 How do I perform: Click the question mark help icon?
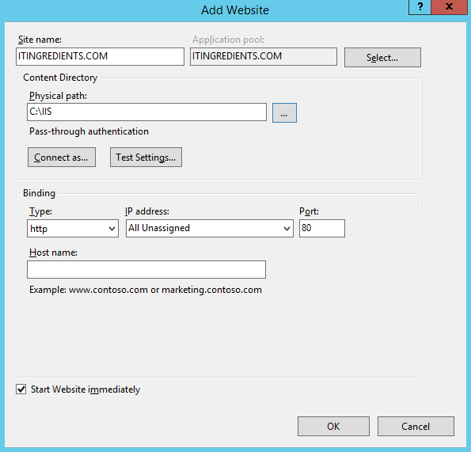click(x=420, y=6)
